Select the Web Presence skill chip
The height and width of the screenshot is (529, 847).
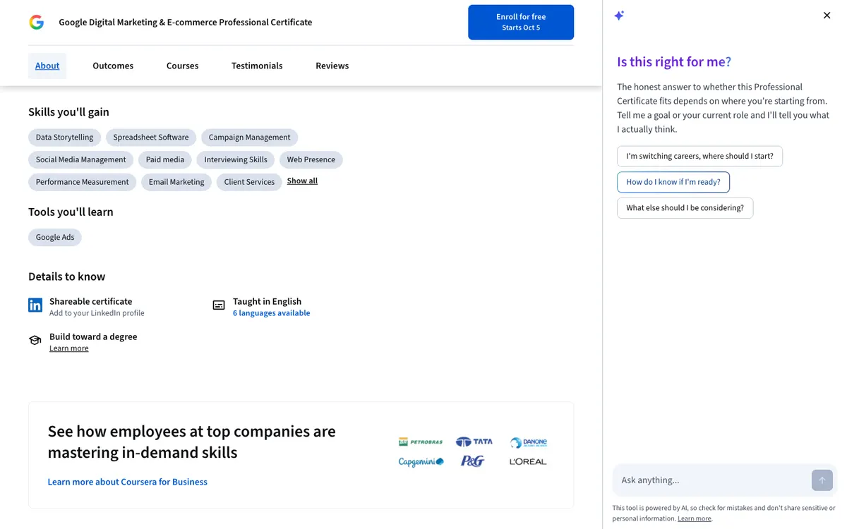click(x=311, y=159)
